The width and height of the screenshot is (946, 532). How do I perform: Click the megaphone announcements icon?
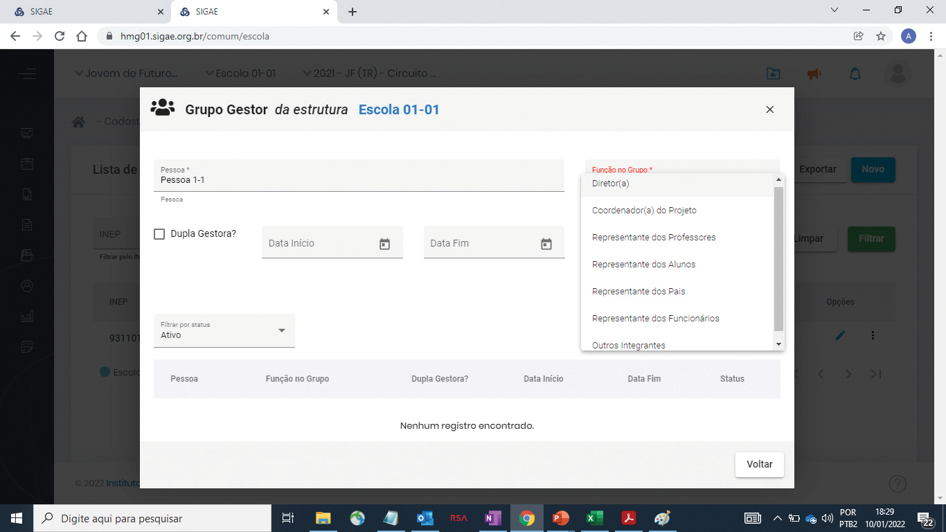[814, 73]
